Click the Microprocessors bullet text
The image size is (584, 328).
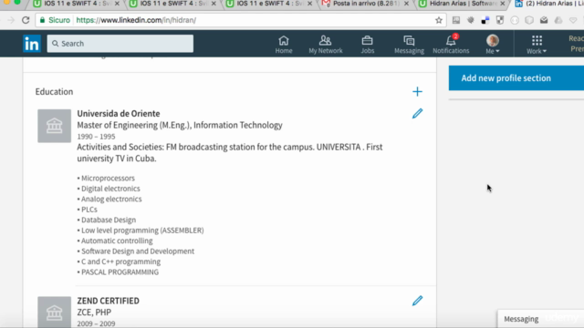(108, 179)
